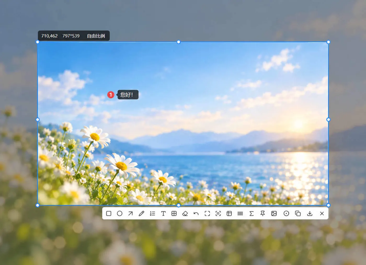The height and width of the screenshot is (265, 366).
Task: Click the bottom-middle selection handle
Action: 179,205
